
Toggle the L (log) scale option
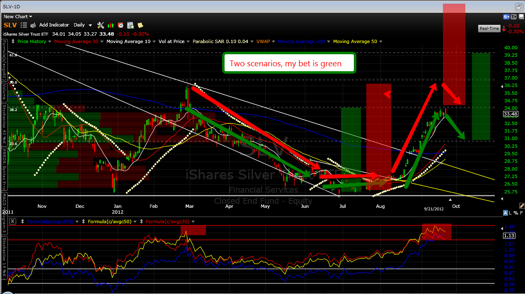[510, 213]
